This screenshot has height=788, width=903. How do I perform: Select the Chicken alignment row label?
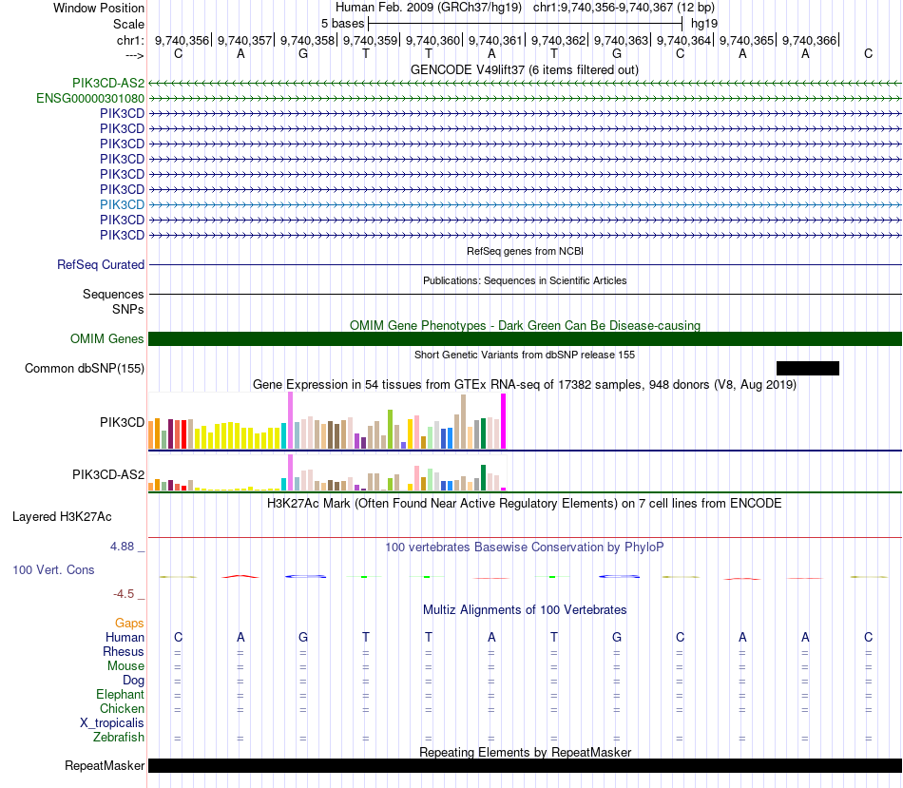pos(122,708)
